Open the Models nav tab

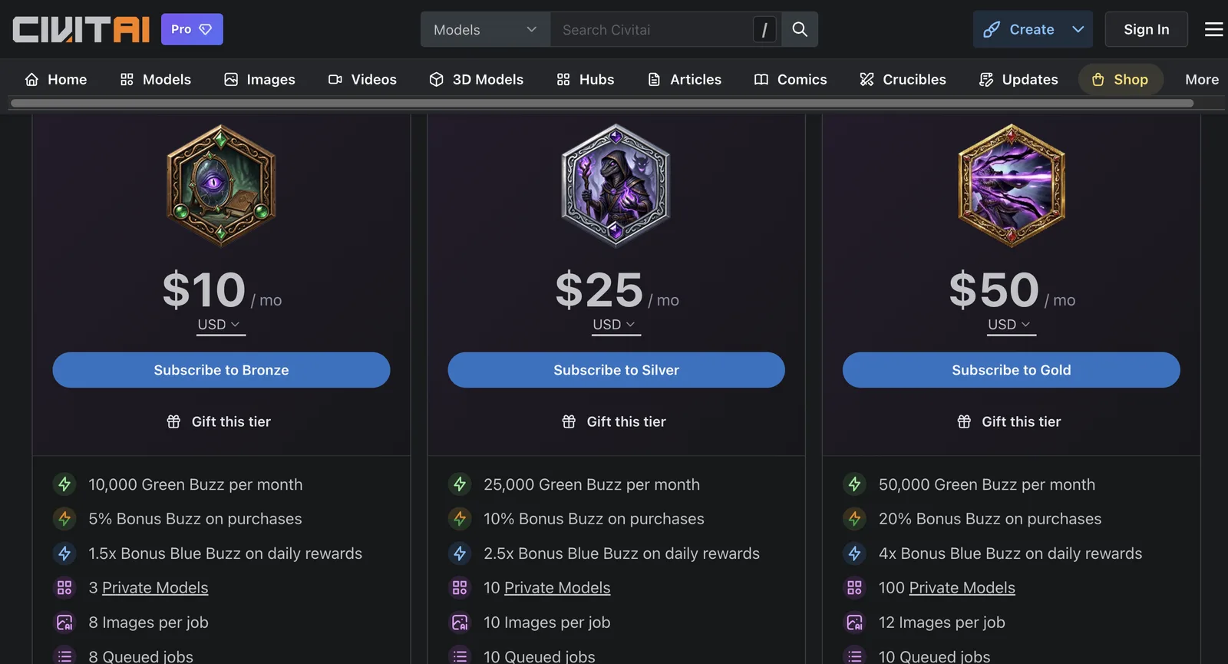tap(156, 79)
